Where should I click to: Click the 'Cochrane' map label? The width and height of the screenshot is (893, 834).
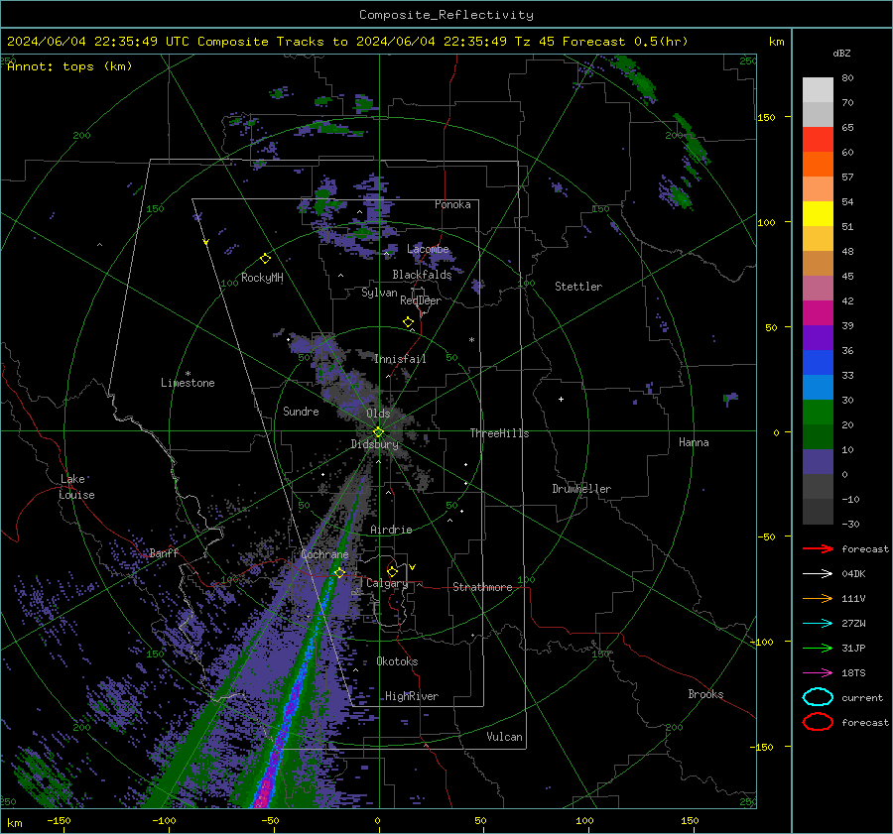point(324,554)
